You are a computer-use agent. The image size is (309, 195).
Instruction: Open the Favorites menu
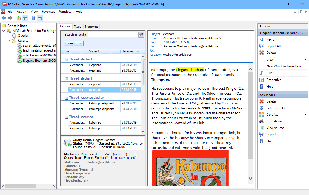pyautogui.click(x=48, y=12)
